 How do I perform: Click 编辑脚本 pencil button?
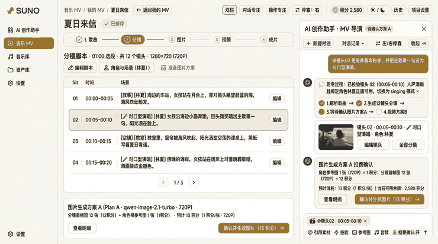(80, 68)
